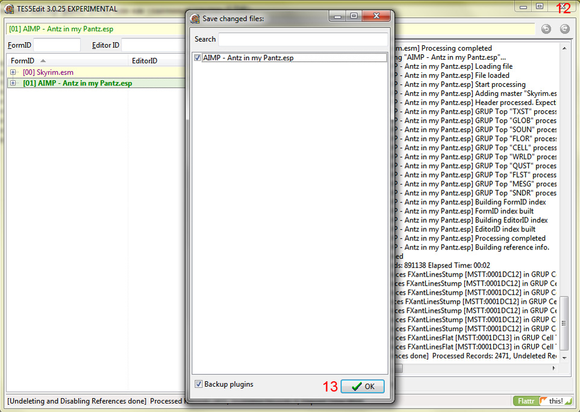Click the 'Processed Records: 2471' log line
The width and height of the screenshot is (580, 412).
(476, 356)
